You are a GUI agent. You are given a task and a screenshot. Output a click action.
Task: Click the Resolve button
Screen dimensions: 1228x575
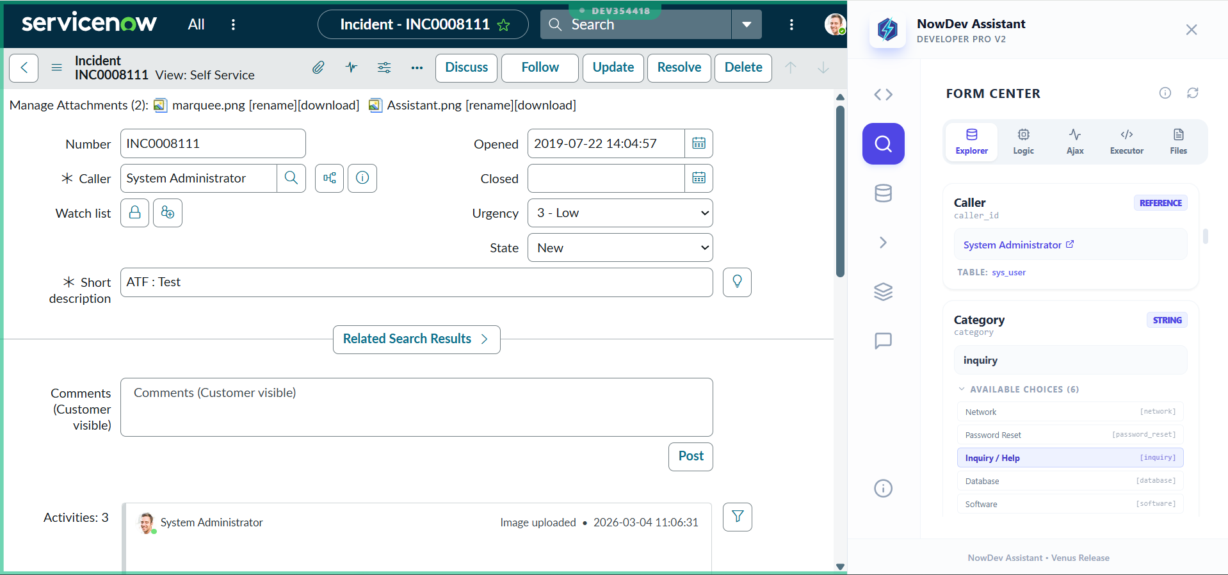coord(679,68)
